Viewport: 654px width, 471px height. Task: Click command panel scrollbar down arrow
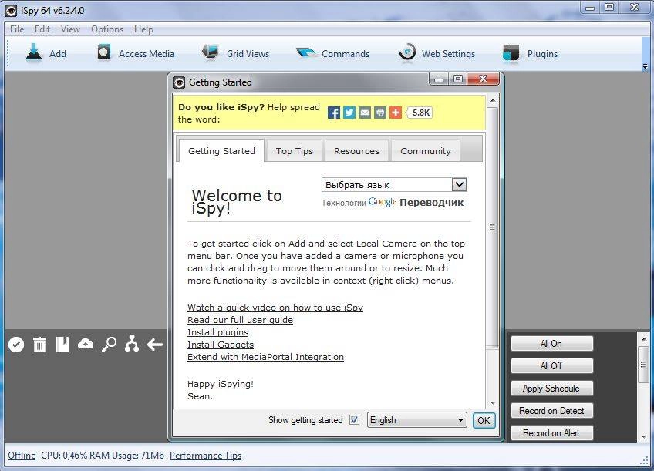pos(643,437)
